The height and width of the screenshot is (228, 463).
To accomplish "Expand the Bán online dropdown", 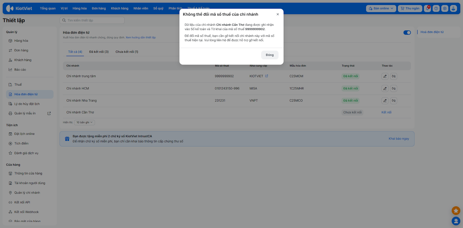I will 381,8.
